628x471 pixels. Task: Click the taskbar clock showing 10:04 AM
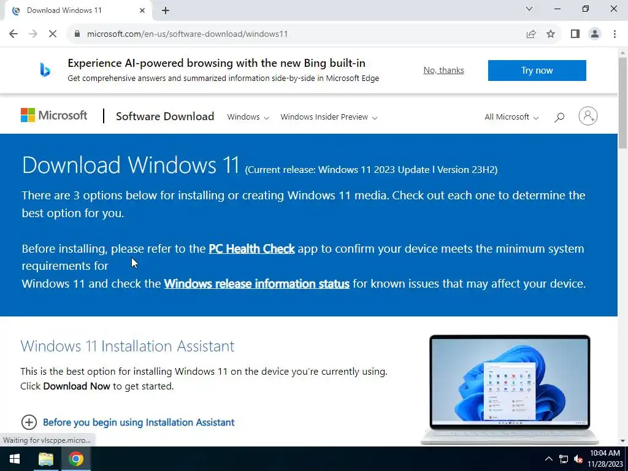pos(605,459)
